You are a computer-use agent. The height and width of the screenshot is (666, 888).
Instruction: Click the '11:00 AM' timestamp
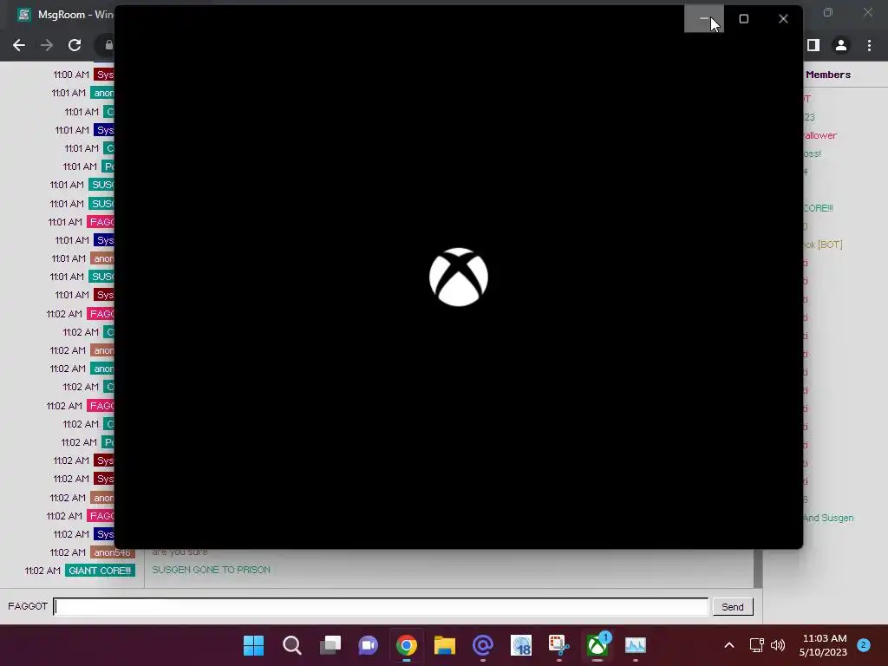tap(71, 75)
